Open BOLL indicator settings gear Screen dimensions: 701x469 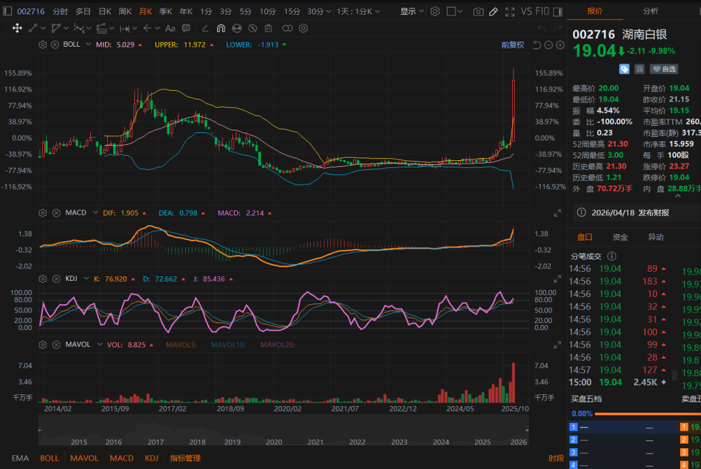[43, 45]
